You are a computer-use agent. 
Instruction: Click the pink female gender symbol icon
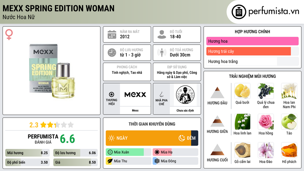9,34
